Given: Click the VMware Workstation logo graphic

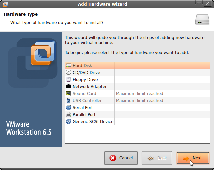Looking at the screenshot, I should point(43,53).
